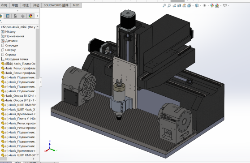
Task: Click the History folder icon
Action: pyautogui.click(x=3, y=31)
